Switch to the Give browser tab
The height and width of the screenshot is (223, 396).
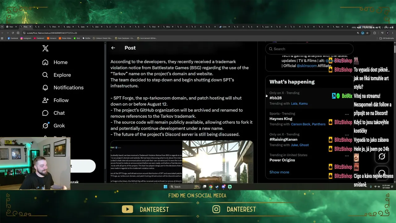(x=97, y=27)
